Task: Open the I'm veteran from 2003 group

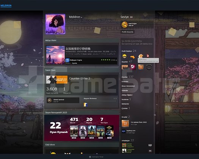Action: coord(139,122)
